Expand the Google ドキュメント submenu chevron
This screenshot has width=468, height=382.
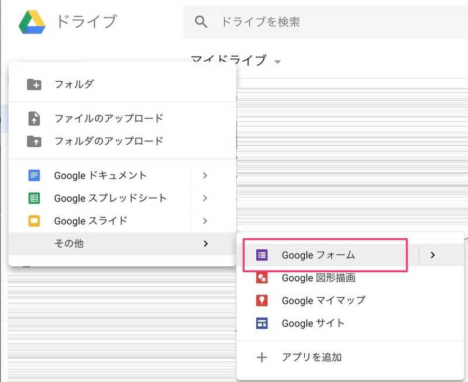pos(205,175)
